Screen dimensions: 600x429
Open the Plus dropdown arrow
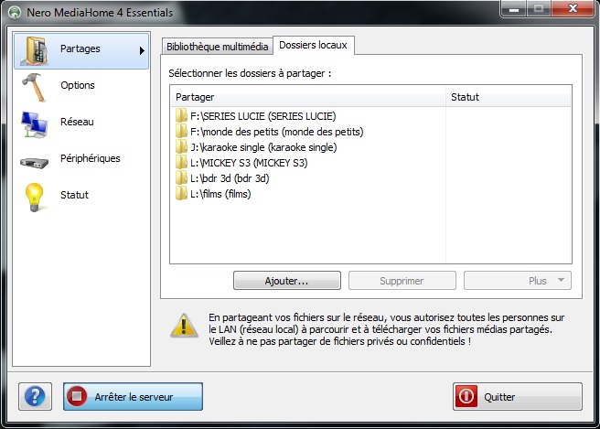coord(561,280)
